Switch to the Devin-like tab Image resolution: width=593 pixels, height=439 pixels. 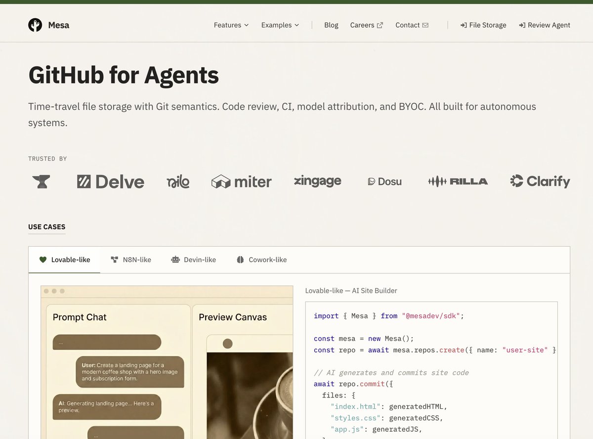click(194, 260)
